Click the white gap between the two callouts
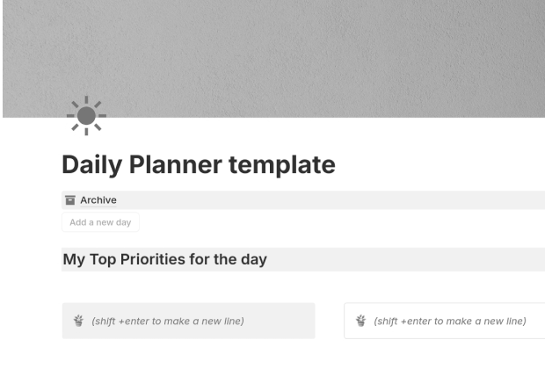This screenshot has width=545, height=369. (x=330, y=321)
